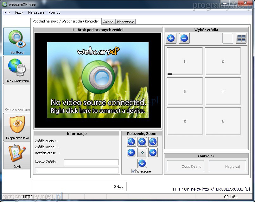The height and width of the screenshot is (202, 255).
Task: Pan the camera up with arrow button
Action: click(x=142, y=142)
